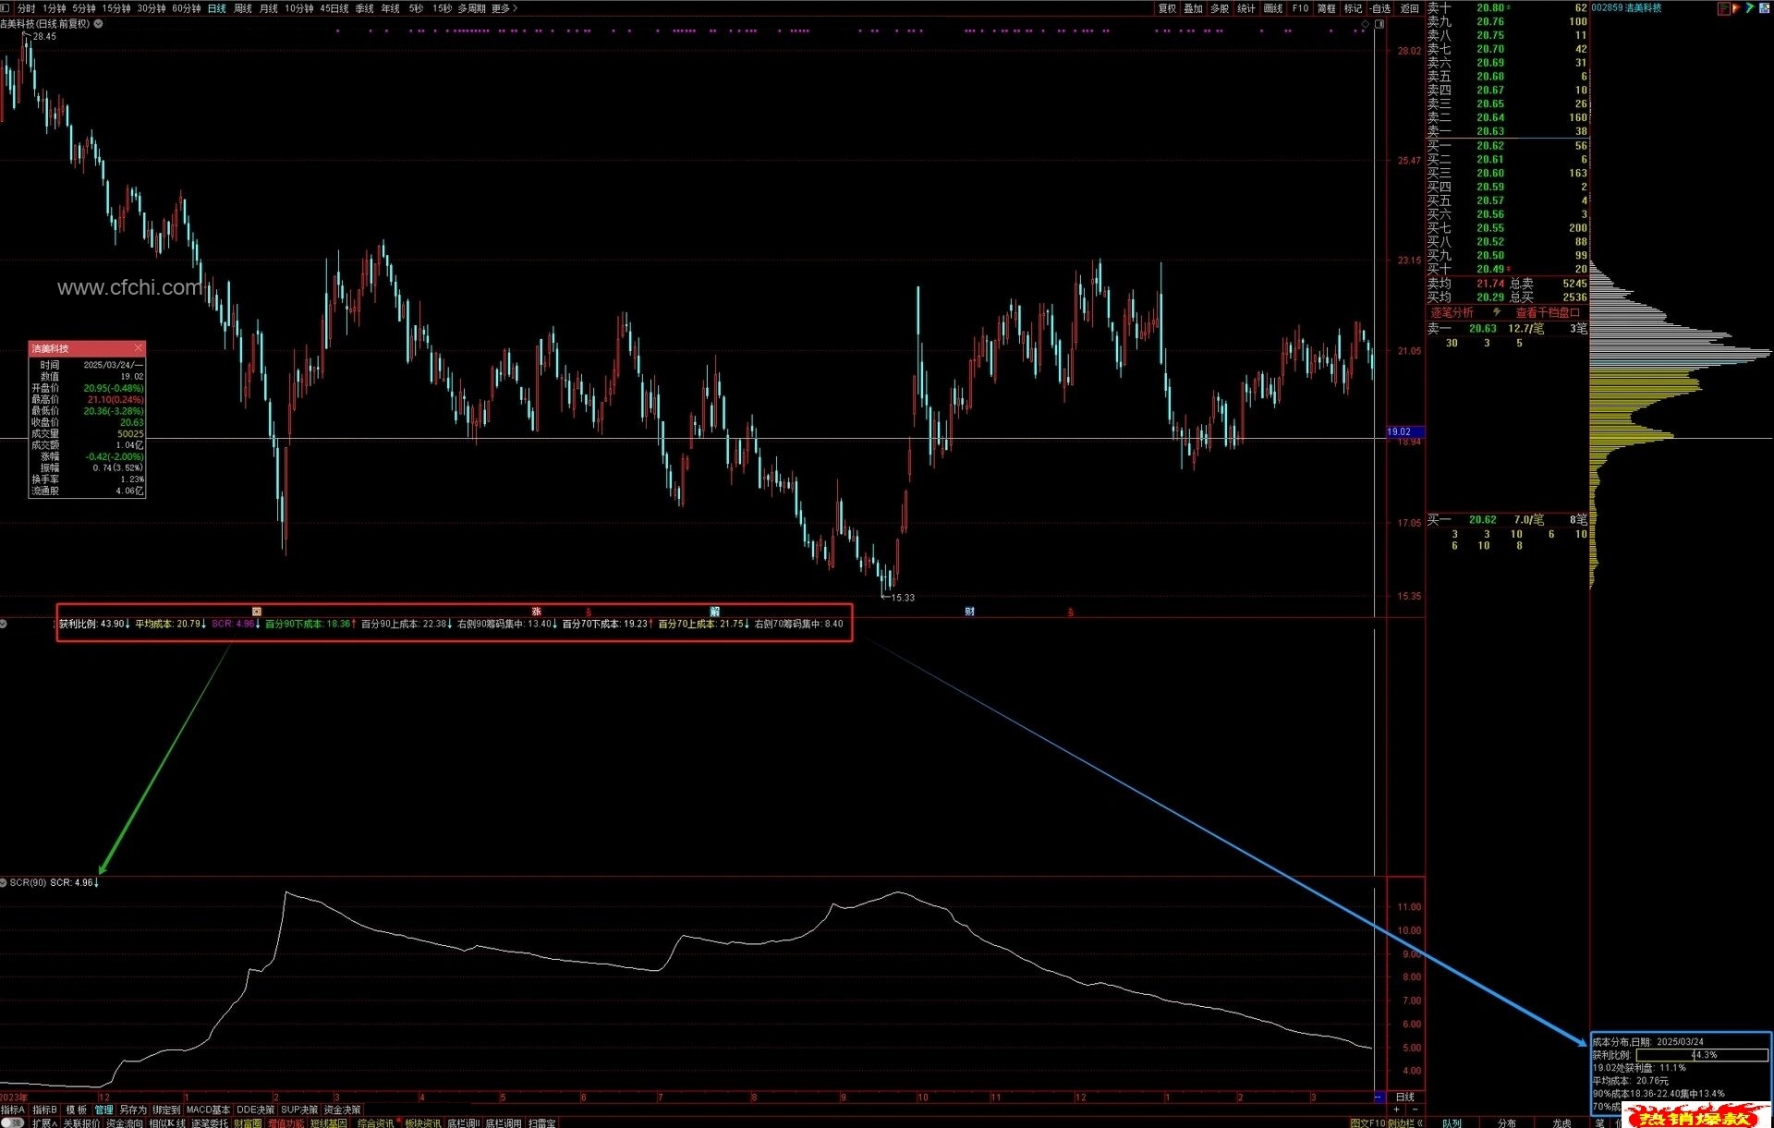
Task: Click the lightning bolt icon beside 逐笔分析
Action: pyautogui.click(x=1496, y=312)
